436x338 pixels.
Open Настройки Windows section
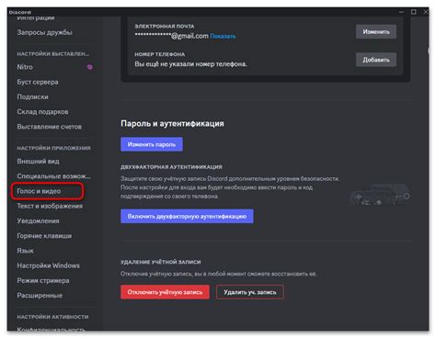[x=48, y=265]
